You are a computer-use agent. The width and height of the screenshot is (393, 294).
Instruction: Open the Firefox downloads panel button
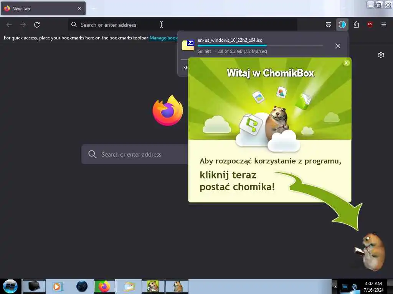click(x=342, y=24)
